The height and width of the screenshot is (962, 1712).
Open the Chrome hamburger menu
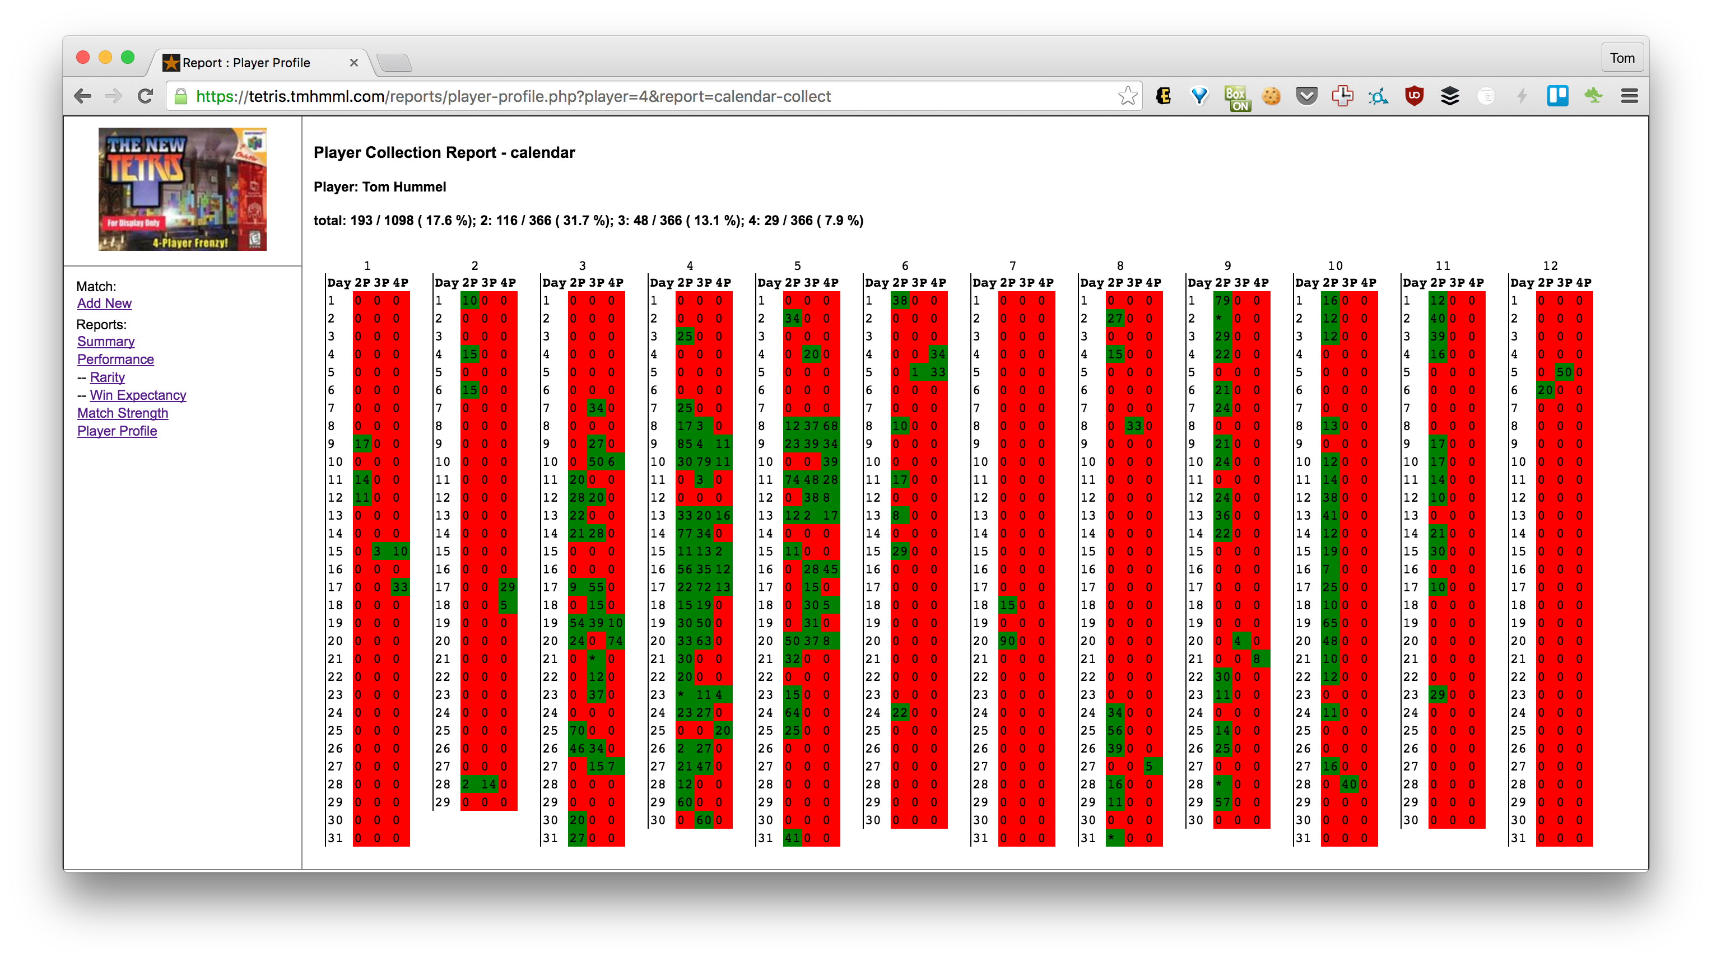(x=1629, y=96)
